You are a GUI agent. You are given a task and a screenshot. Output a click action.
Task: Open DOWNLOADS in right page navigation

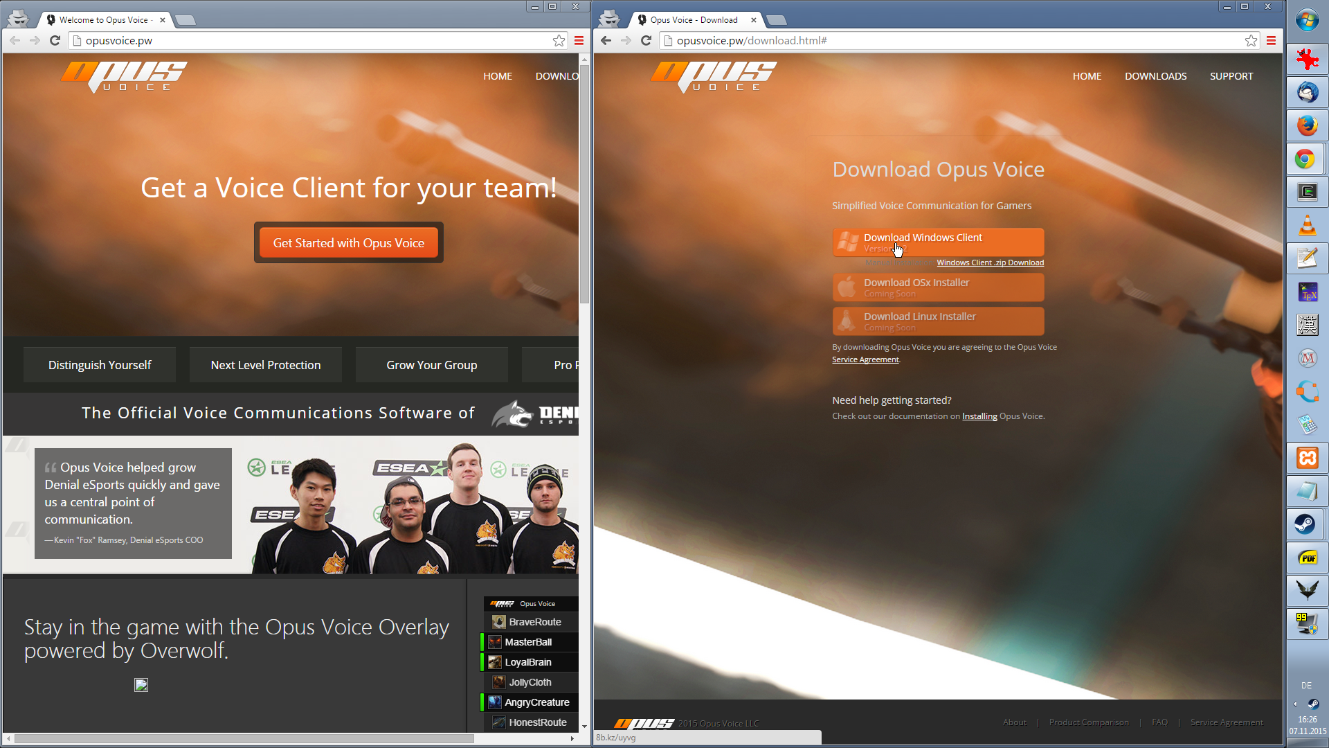point(1155,76)
